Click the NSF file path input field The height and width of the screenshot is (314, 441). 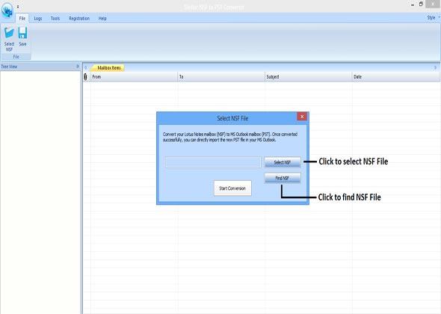pos(213,162)
